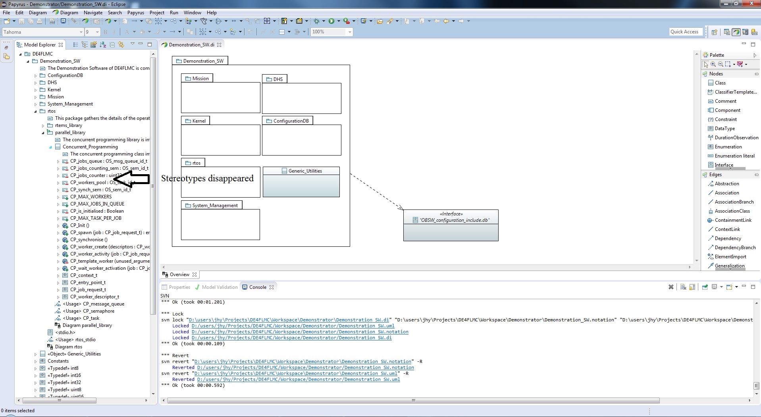Viewport: 761px width, 417px height.
Task: Select Diagram parallel_library tree item
Action: coord(83,325)
